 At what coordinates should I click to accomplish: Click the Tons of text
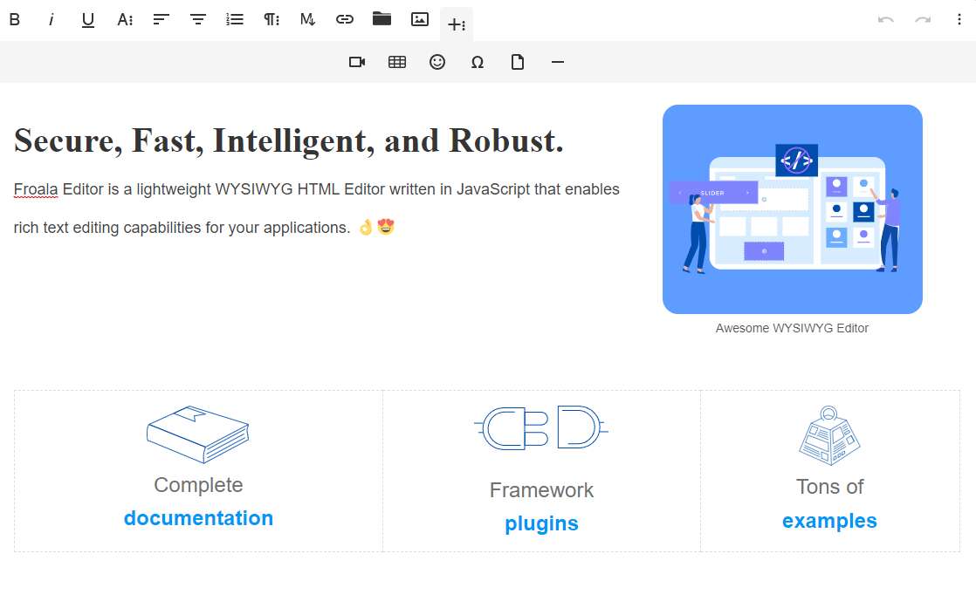coord(829,487)
